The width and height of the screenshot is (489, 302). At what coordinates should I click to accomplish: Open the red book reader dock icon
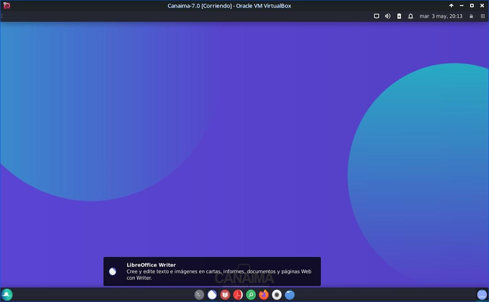(225, 295)
